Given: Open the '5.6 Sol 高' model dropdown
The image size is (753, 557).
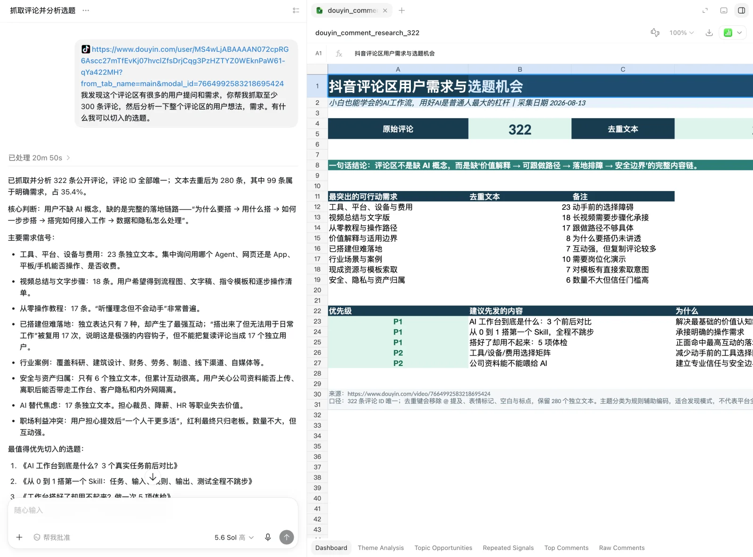Looking at the screenshot, I should pos(234,537).
